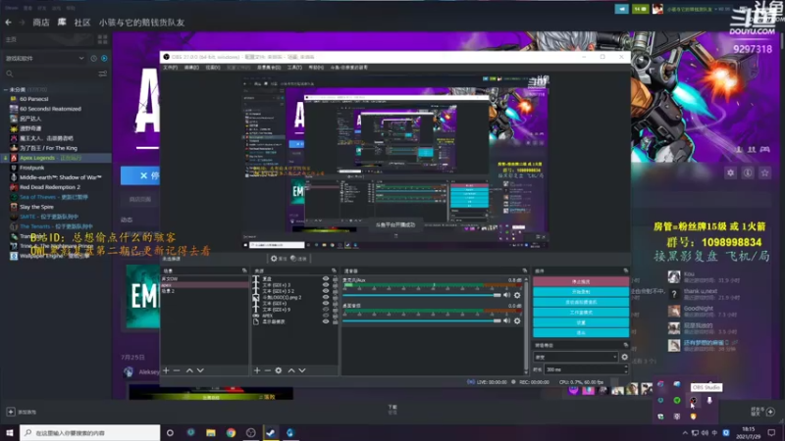Toggle visibility of '文本 (GDI+) 9' source
Image resolution: width=785 pixels, height=441 pixels.
[326, 310]
